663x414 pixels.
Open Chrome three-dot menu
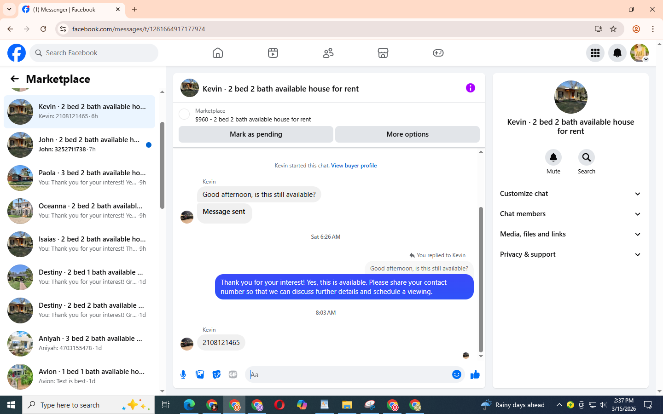pos(653,29)
